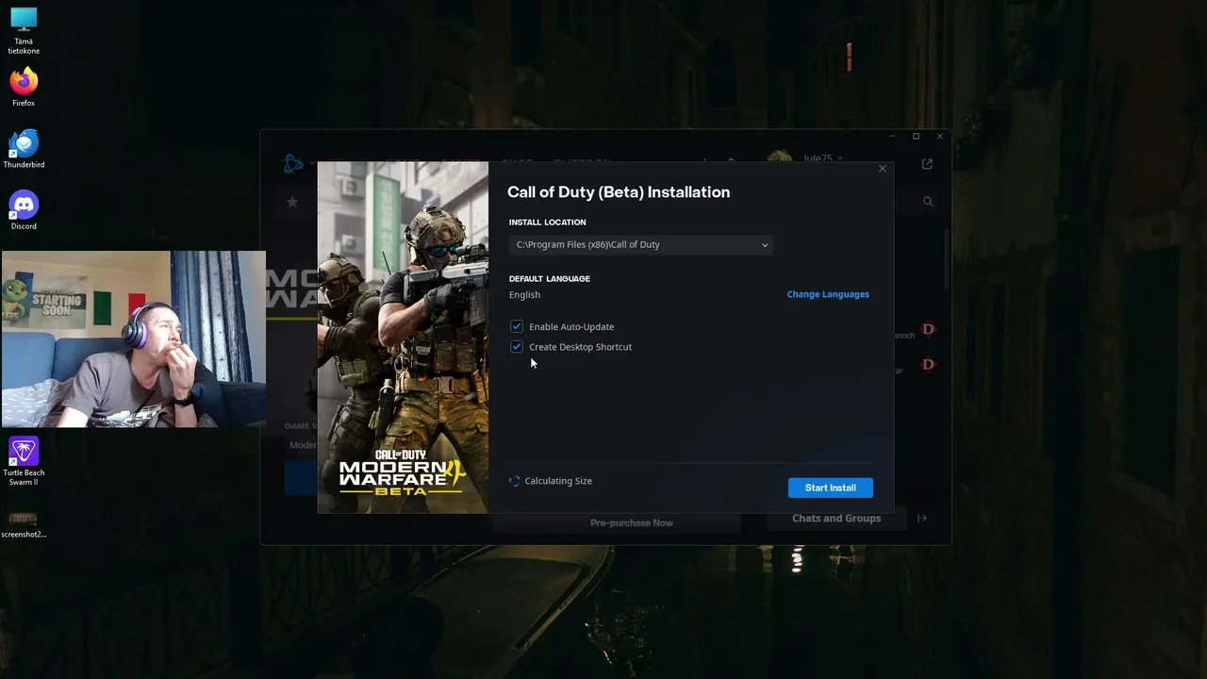Click the Calculating Size status text

tap(558, 481)
